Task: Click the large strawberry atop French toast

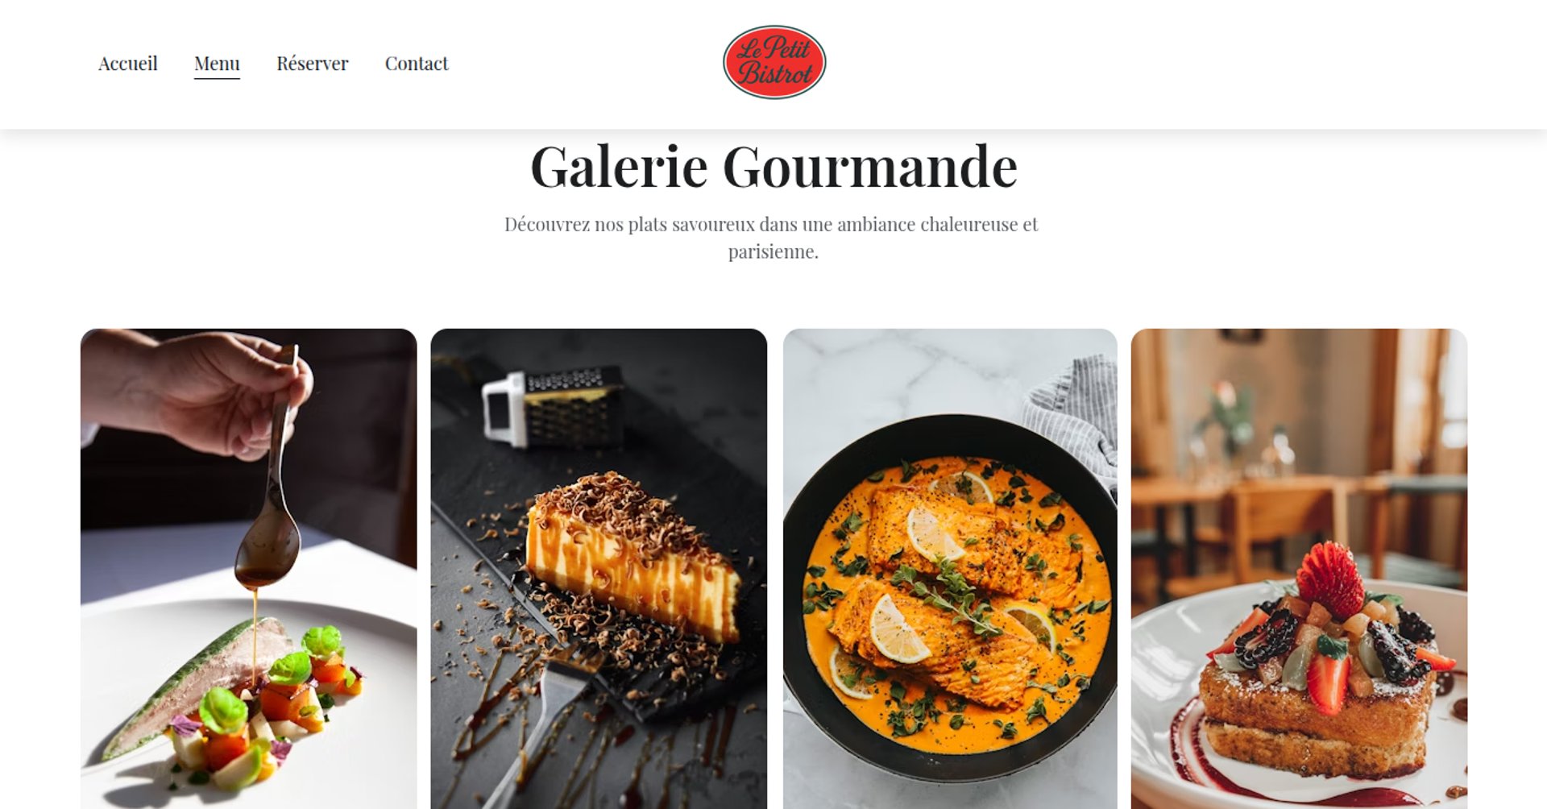Action: click(1329, 579)
